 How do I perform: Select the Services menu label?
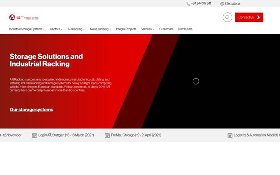pyautogui.click(x=146, y=29)
